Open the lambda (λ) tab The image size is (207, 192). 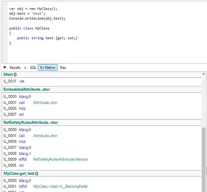click(x=25, y=68)
